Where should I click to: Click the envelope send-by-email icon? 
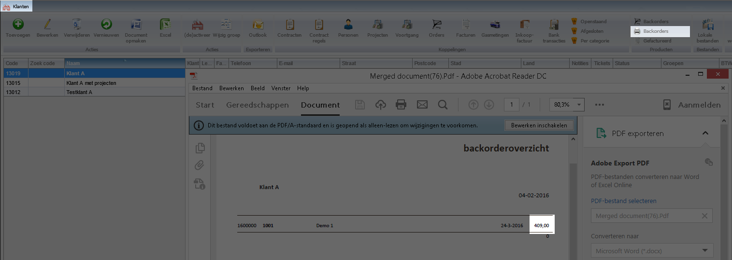[422, 105]
